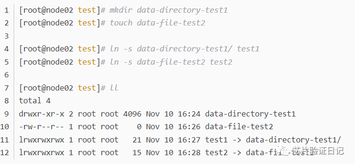
Task: Click the ln -s data-file-test2 test2 command
Action: pyautogui.click(x=171, y=62)
